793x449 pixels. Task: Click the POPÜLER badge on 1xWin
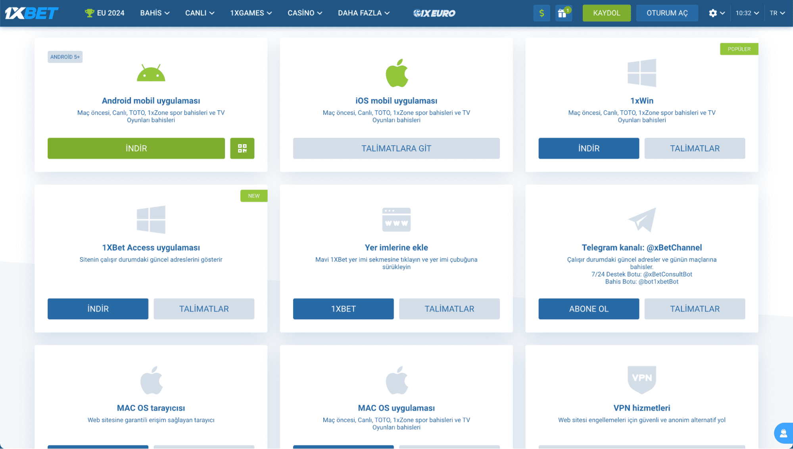(x=739, y=49)
